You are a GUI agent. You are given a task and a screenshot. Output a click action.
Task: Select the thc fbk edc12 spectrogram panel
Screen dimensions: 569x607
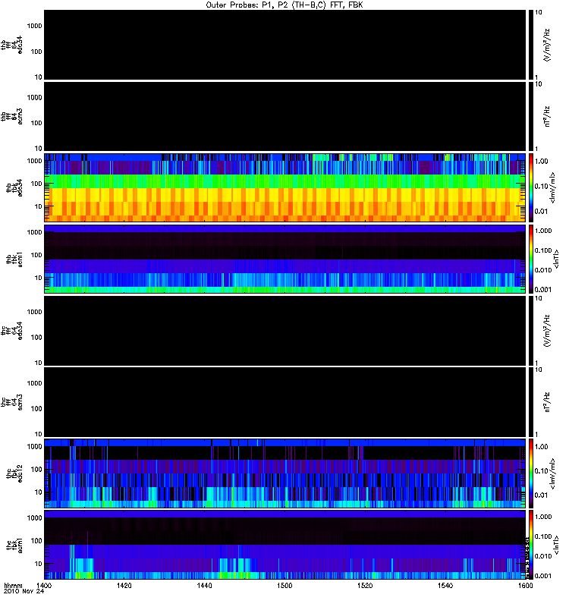(x=284, y=473)
